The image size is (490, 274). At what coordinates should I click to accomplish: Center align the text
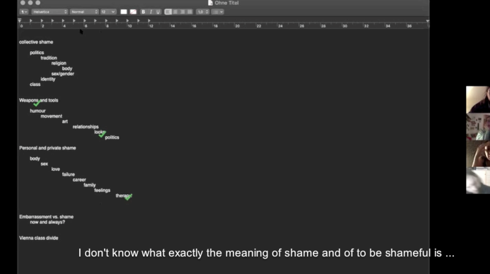pos(175,12)
